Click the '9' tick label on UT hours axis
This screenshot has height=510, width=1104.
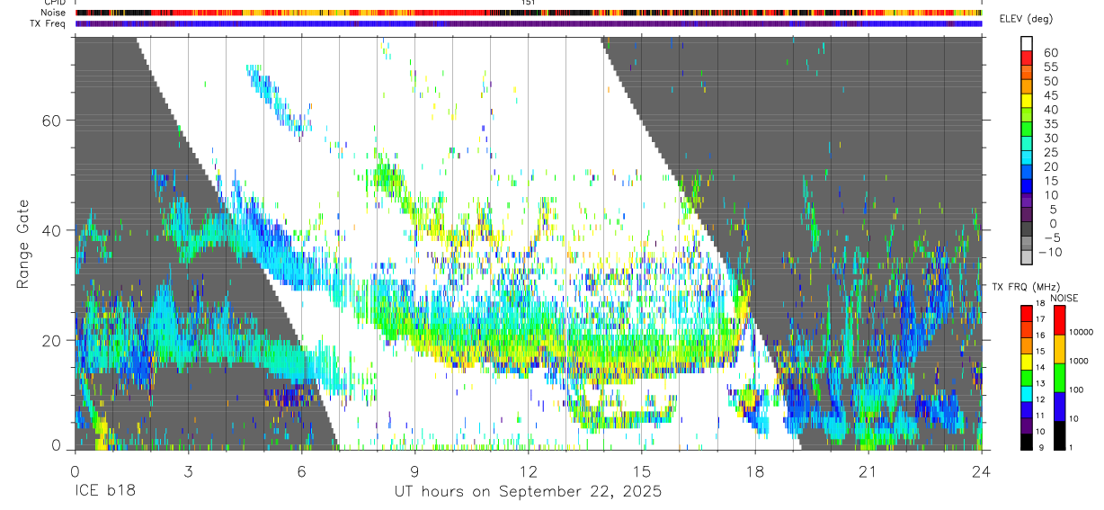(x=414, y=471)
